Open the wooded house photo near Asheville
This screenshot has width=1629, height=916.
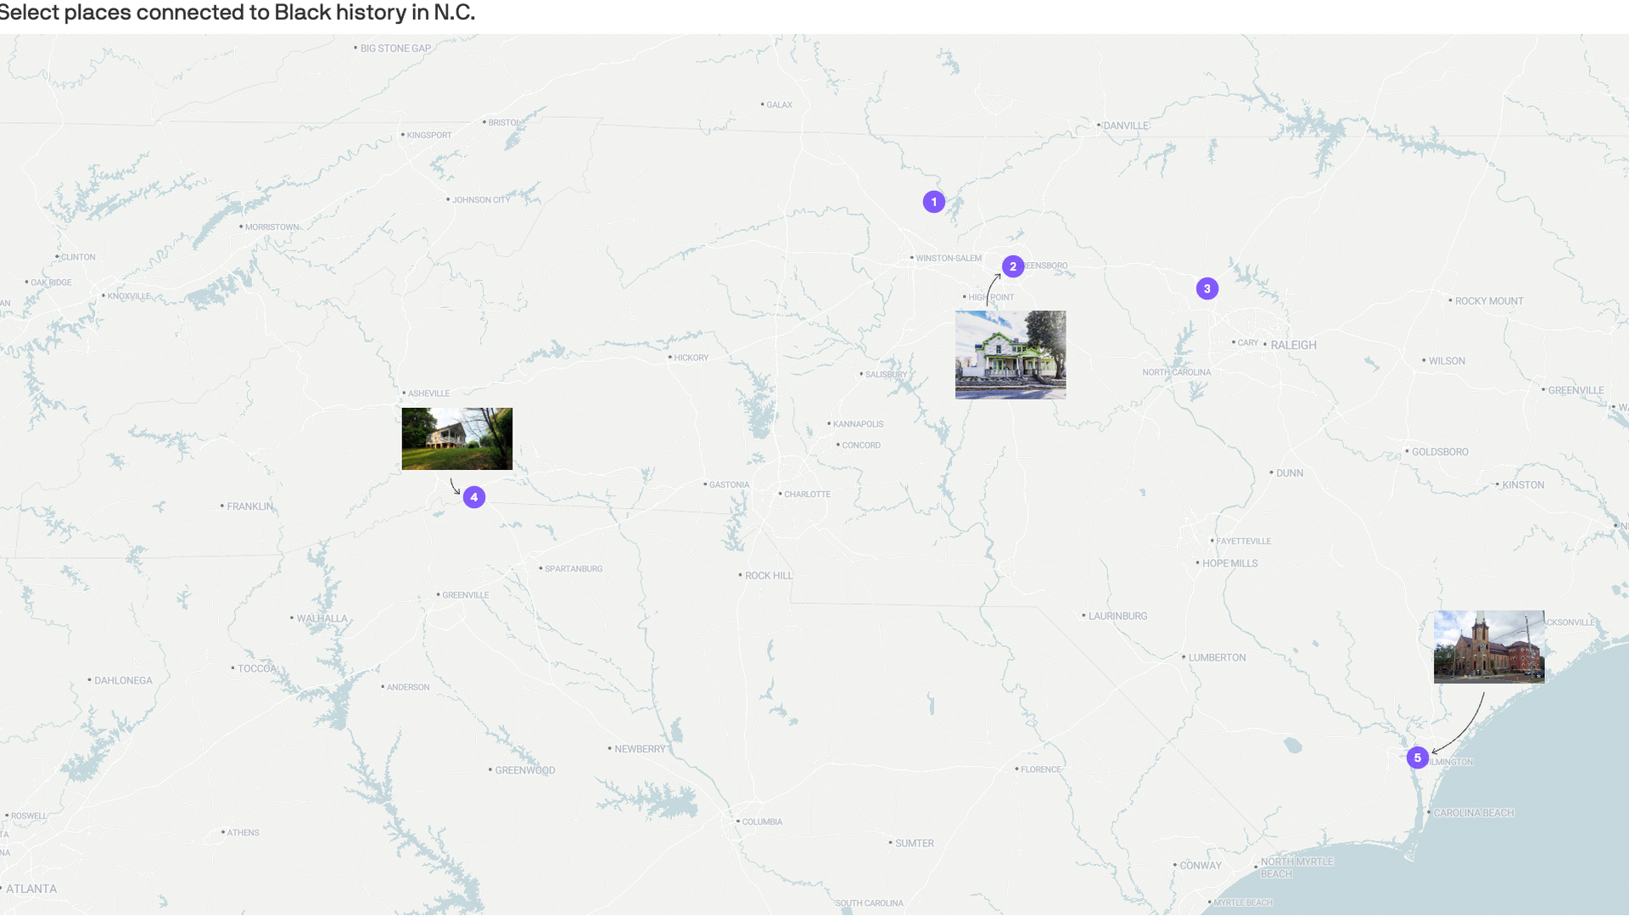tap(457, 438)
